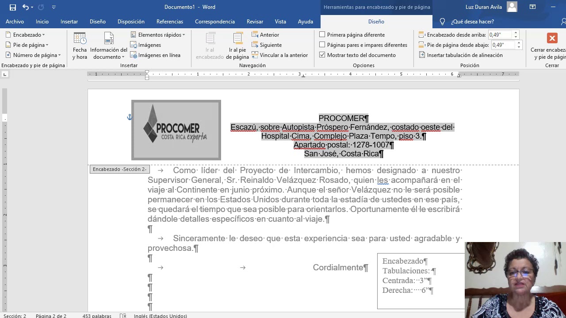
Task: Click the anchor icon beside the logo
Action: tap(129, 117)
